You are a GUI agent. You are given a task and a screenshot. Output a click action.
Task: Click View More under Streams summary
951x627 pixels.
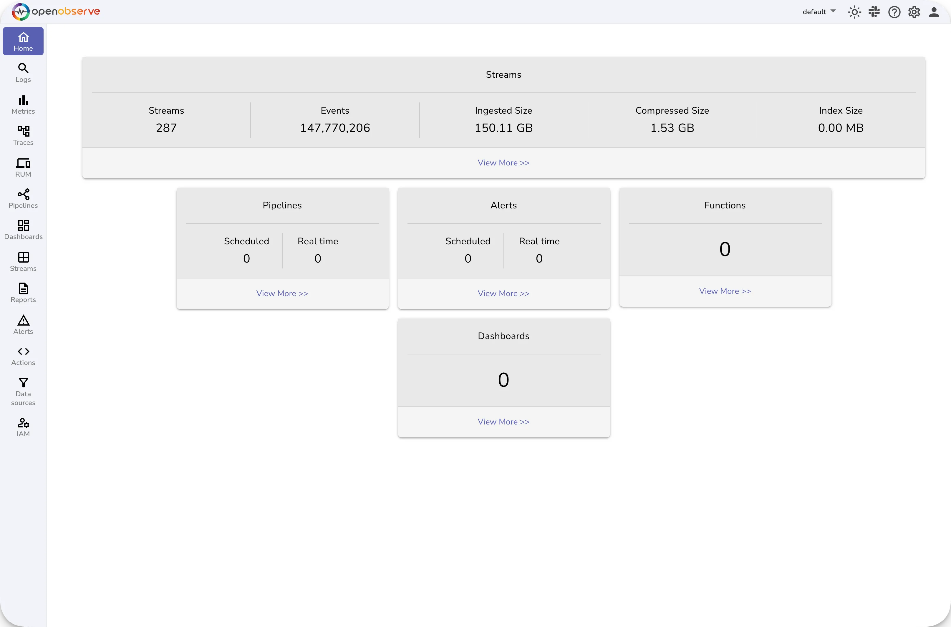(503, 162)
